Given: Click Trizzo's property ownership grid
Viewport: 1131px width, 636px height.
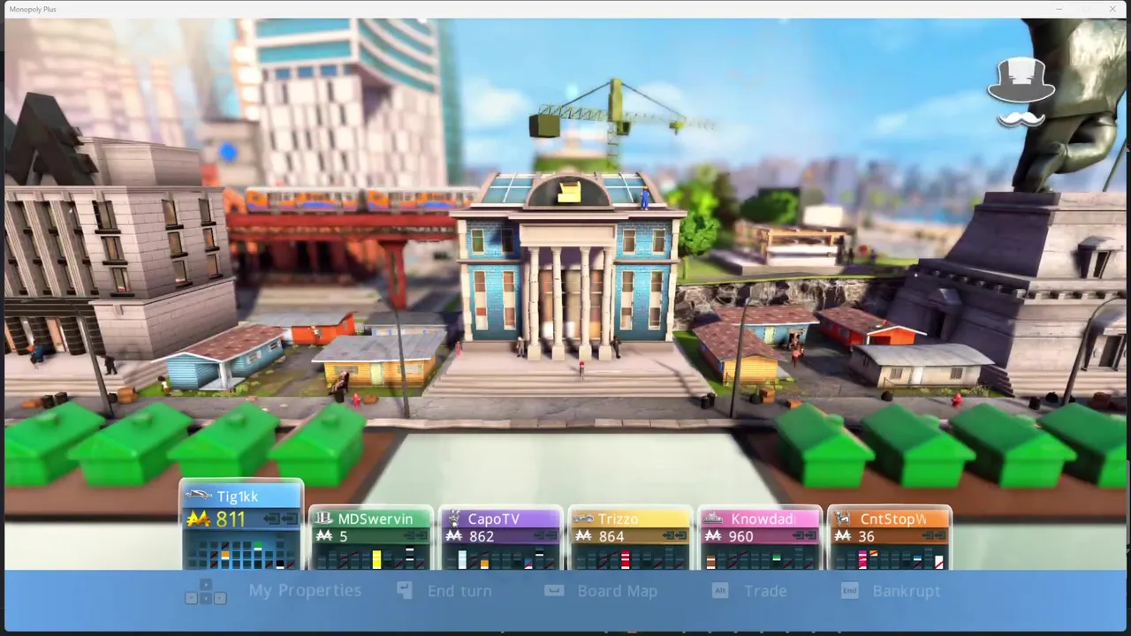Looking at the screenshot, I should [x=631, y=558].
